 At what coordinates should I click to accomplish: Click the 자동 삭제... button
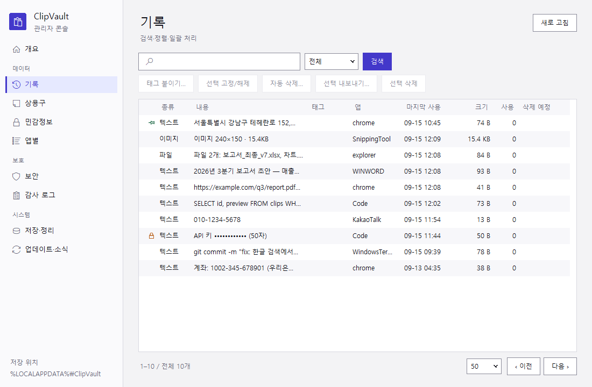pos(286,83)
